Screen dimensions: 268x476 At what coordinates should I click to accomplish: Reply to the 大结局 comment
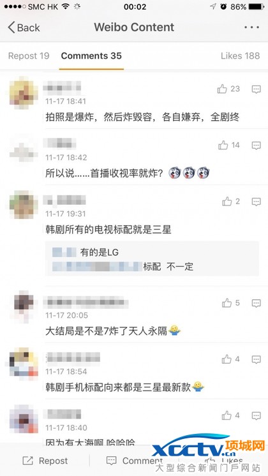[257, 303]
